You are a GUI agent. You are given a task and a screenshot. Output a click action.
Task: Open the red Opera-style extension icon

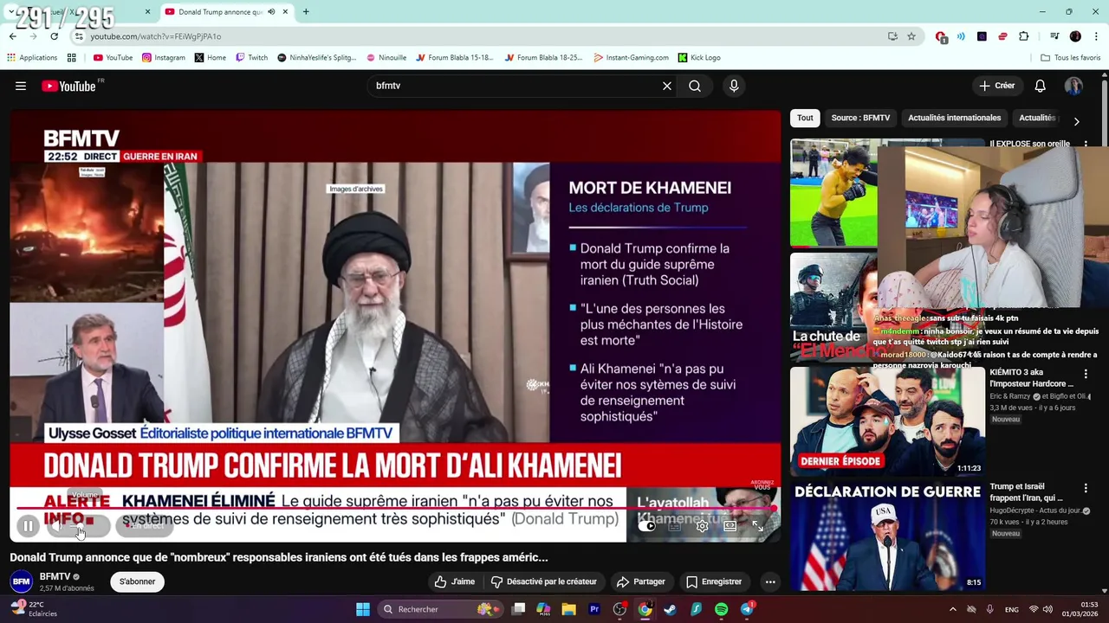[x=941, y=36]
